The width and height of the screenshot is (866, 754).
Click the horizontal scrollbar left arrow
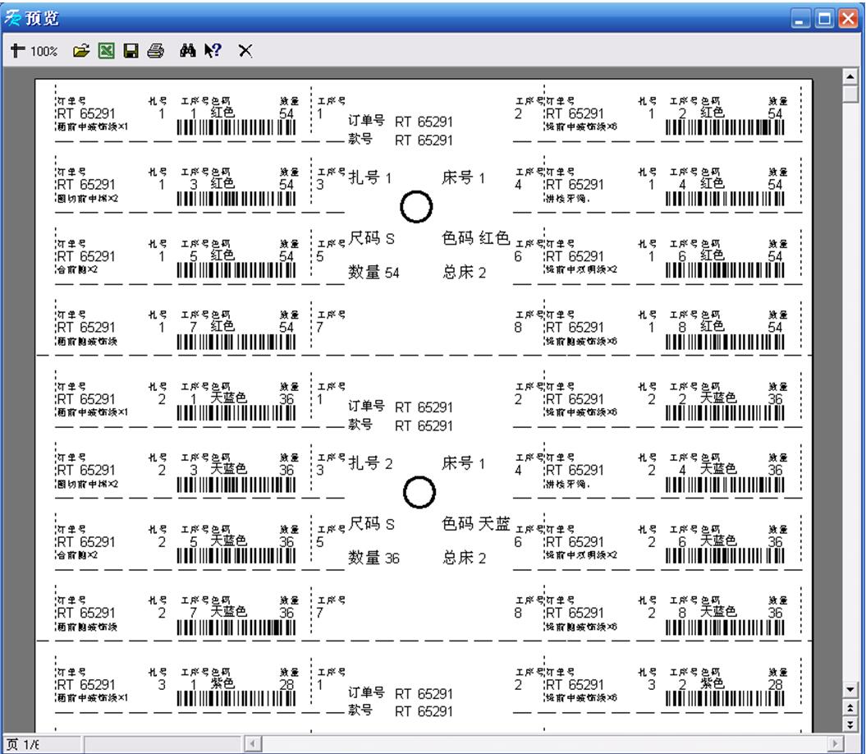tap(254, 744)
